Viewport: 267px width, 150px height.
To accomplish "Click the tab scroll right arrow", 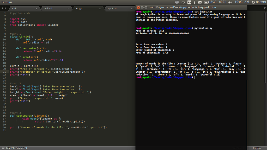I will pyautogui.click(x=6, y=8).
